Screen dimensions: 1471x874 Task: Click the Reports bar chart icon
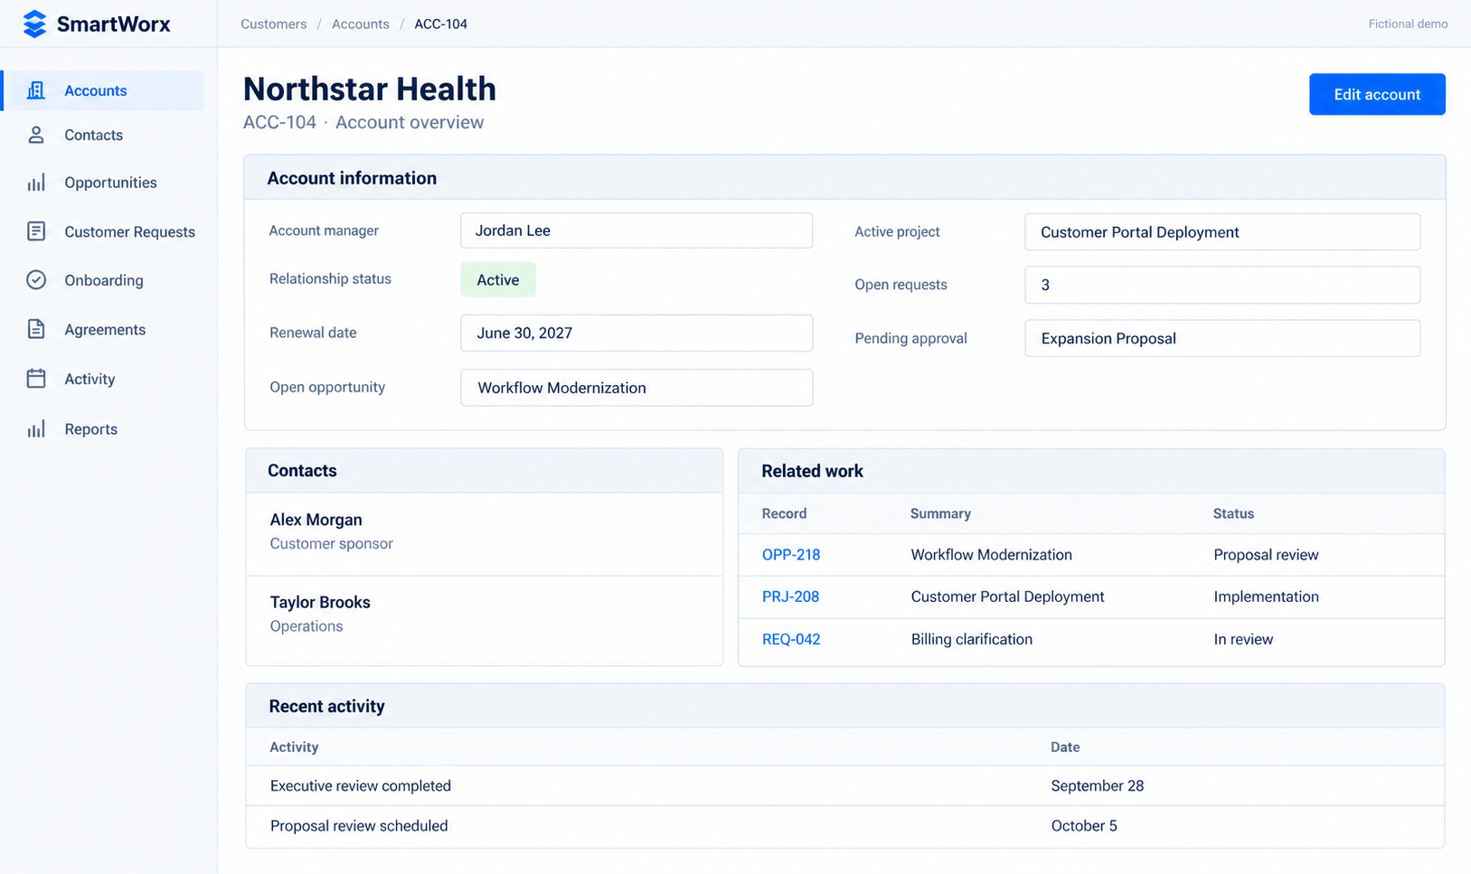pyautogui.click(x=36, y=429)
